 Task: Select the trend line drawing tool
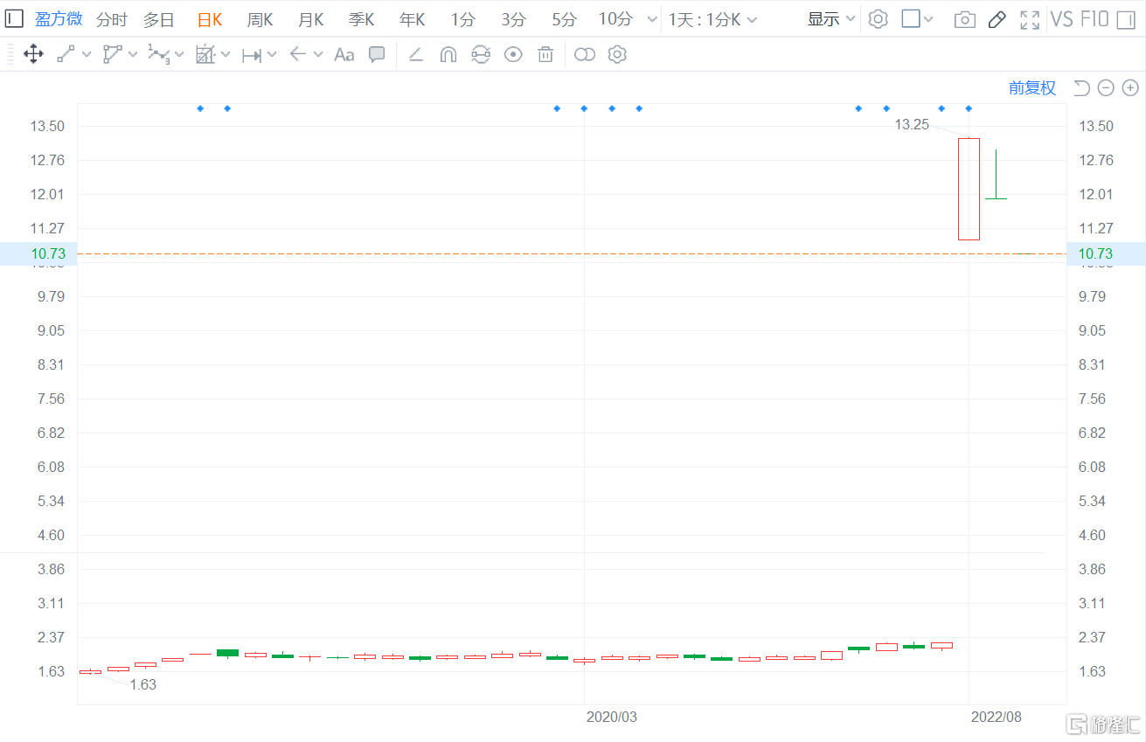(x=66, y=55)
